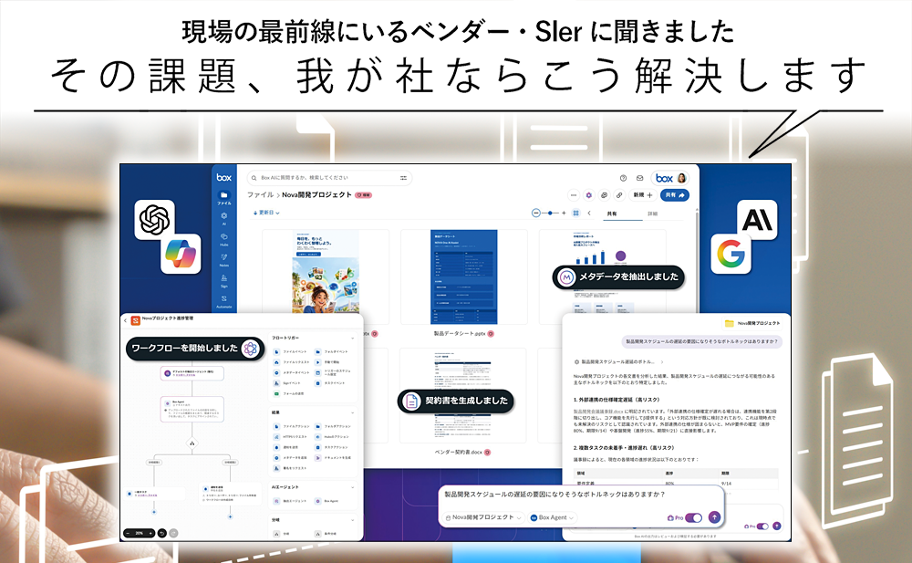This screenshot has width=912, height=563.
Task: Click the Microsoft Copilot logo tile
Action: pyautogui.click(x=181, y=254)
